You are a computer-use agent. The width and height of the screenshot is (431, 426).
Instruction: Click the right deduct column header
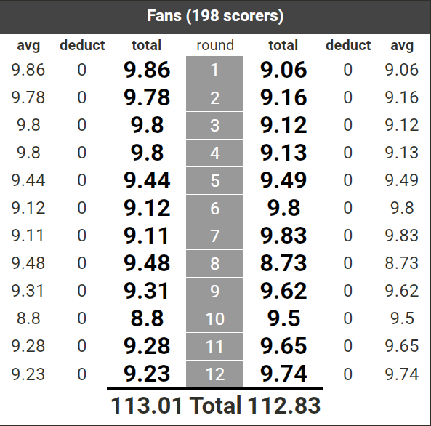coord(348,45)
